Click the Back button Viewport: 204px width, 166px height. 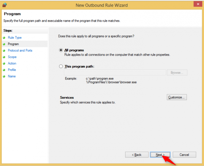pyautogui.click(x=136, y=155)
